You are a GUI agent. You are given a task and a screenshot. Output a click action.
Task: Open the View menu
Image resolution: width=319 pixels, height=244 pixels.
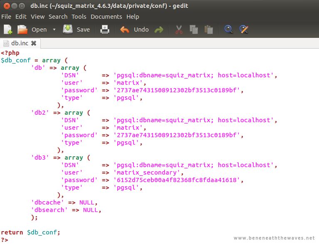tap(37, 17)
